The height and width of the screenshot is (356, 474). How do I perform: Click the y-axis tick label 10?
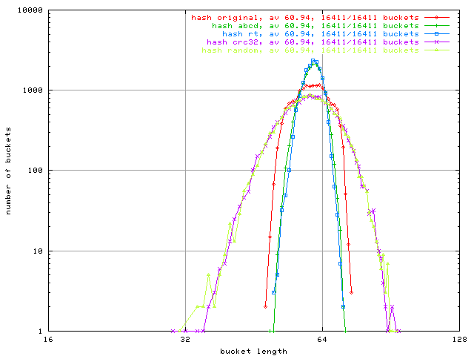click(38, 251)
